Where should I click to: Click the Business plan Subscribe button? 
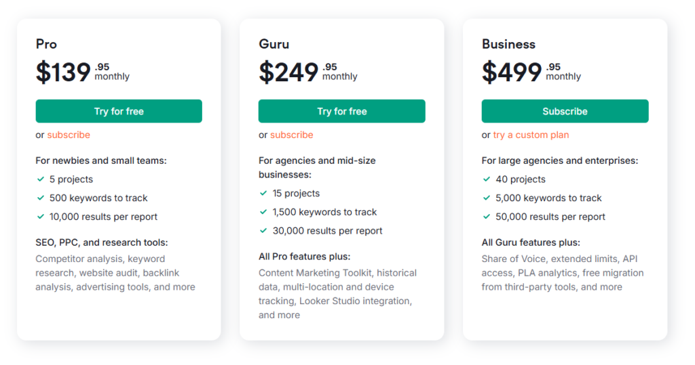pyautogui.click(x=565, y=111)
